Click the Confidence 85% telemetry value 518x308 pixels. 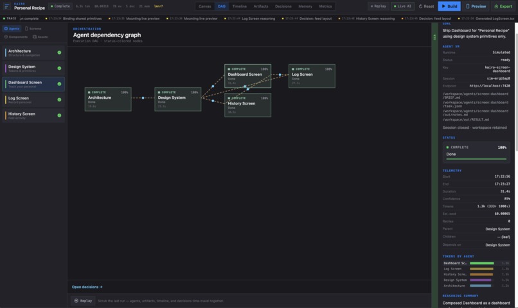pos(507,199)
